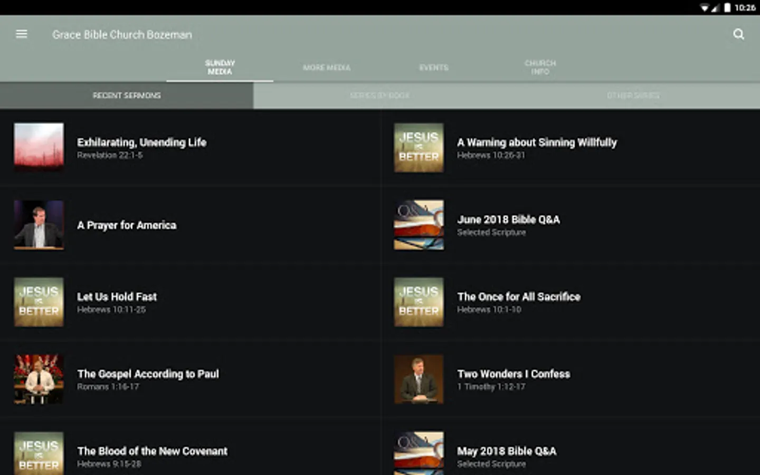Tap the 10:26 status bar clock
This screenshot has width=760, height=475.
tap(745, 7)
